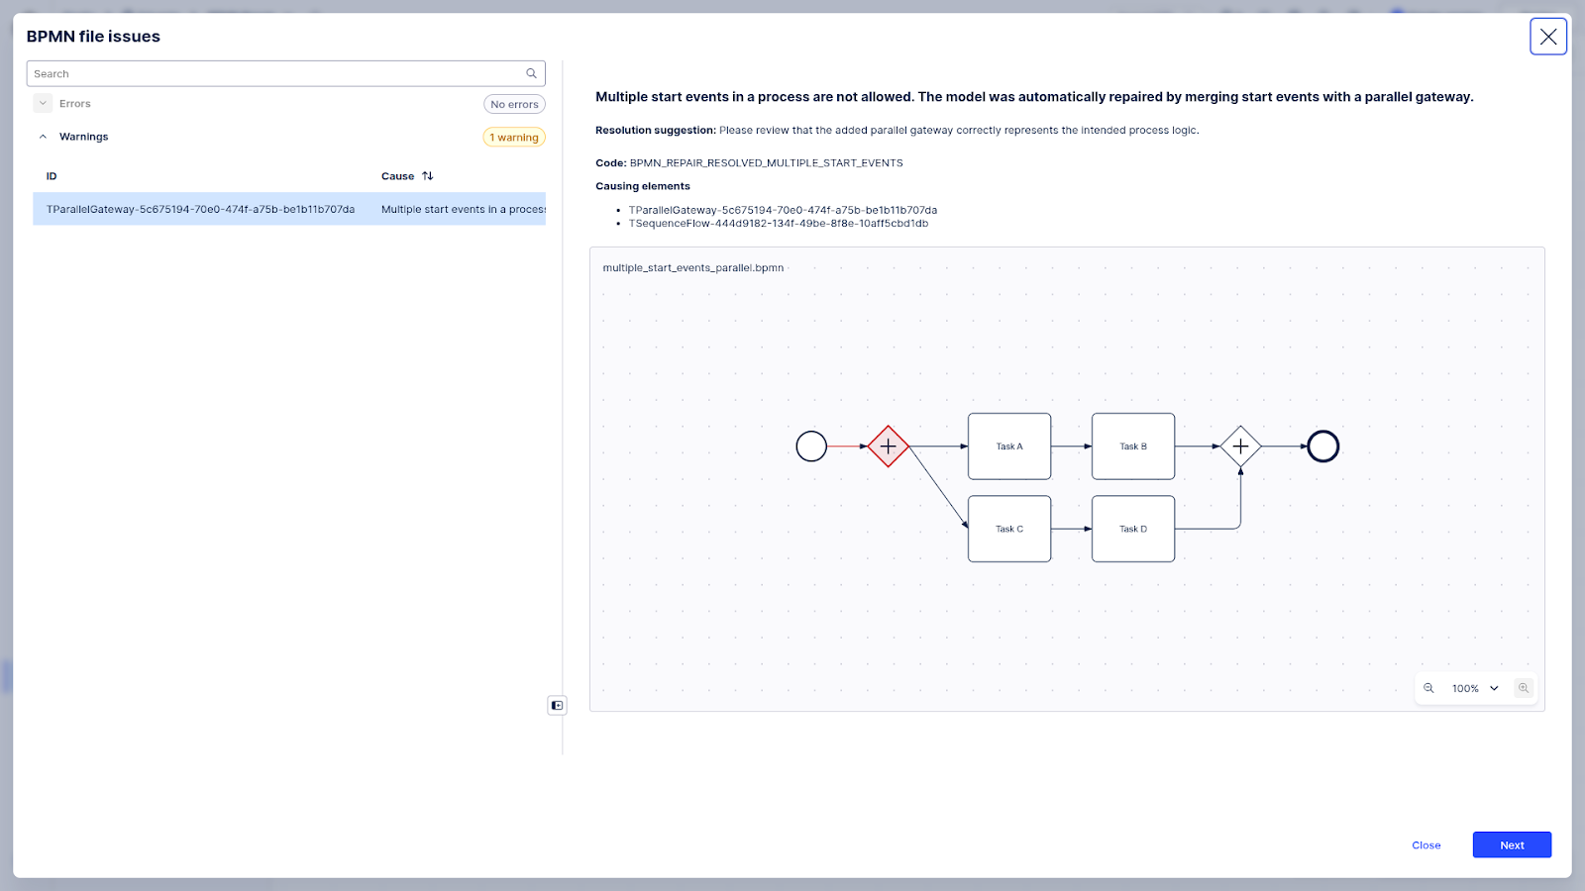
Task: Select the Task D box
Action: pyautogui.click(x=1132, y=529)
